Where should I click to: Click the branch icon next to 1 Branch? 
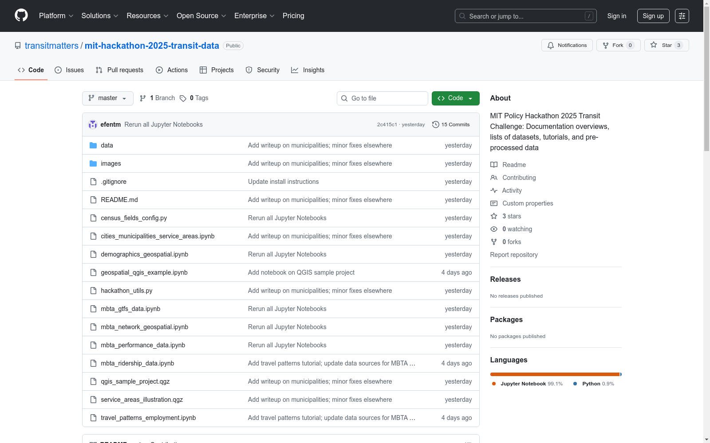pyautogui.click(x=143, y=98)
